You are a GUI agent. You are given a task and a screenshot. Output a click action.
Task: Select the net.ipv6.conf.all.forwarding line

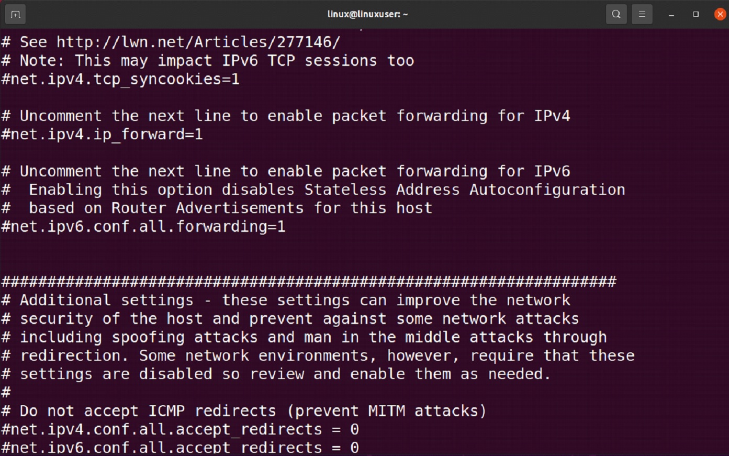143,227
